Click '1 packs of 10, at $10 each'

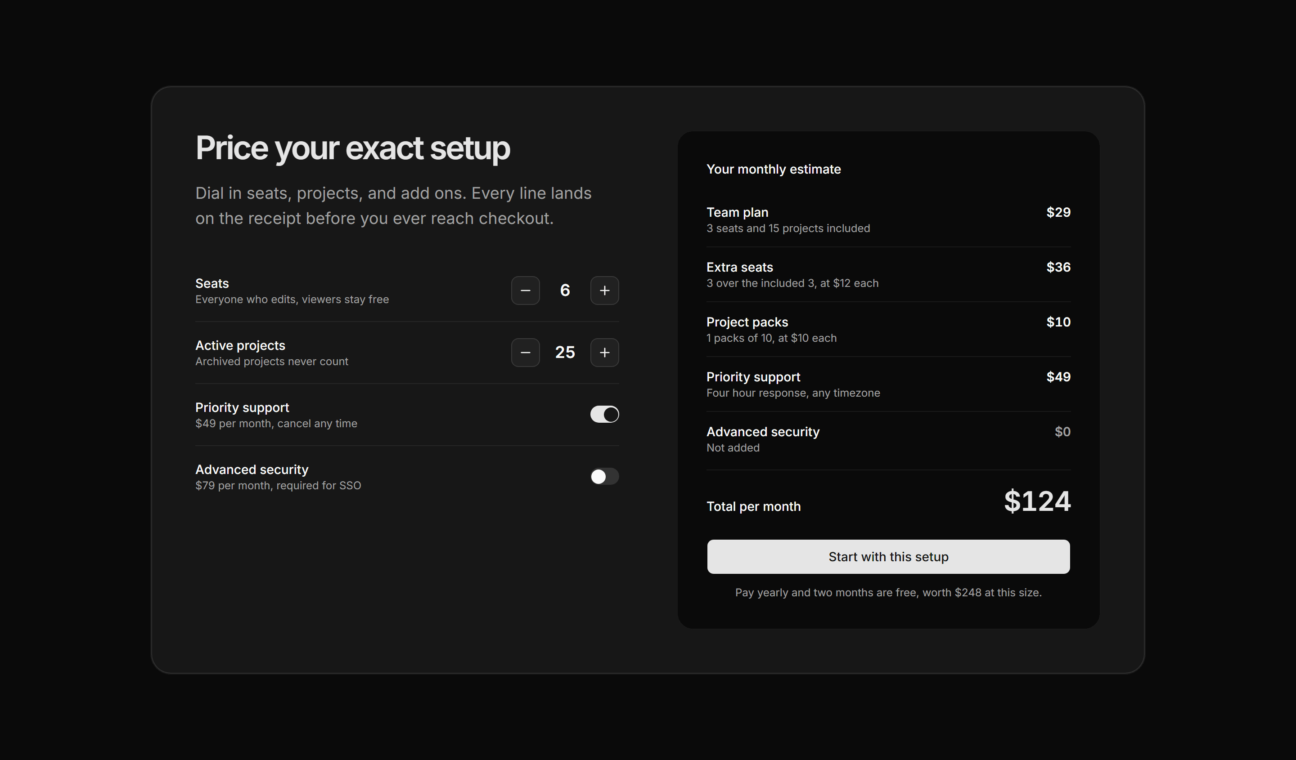coord(771,338)
